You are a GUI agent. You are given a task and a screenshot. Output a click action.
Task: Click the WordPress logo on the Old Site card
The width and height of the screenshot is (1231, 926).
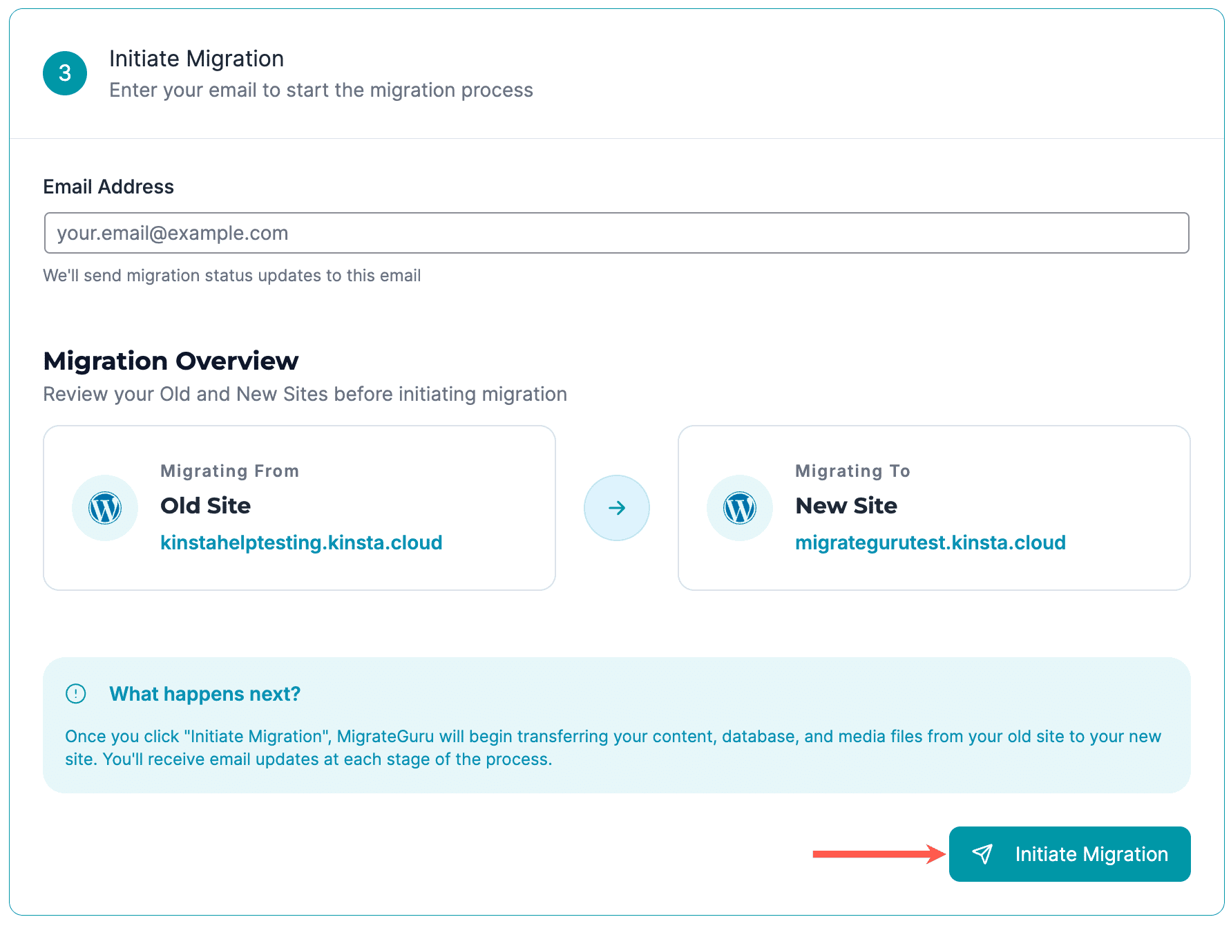click(104, 507)
